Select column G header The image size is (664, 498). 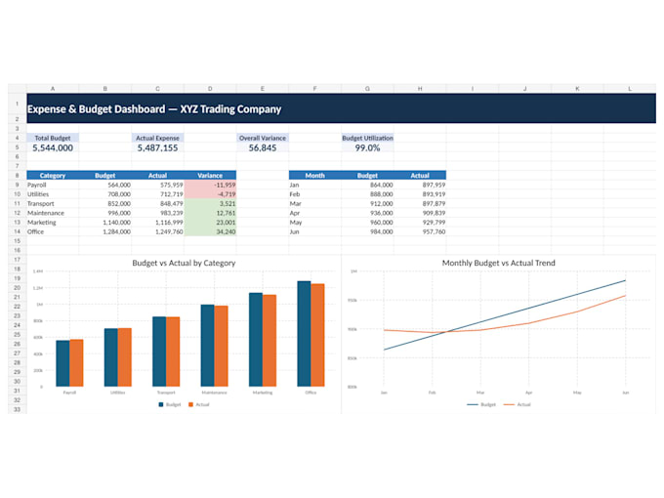click(367, 89)
